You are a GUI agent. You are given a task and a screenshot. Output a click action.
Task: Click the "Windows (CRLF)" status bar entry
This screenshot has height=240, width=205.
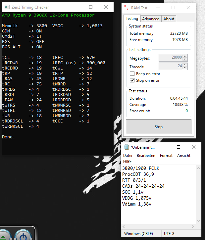[x=138, y=234]
